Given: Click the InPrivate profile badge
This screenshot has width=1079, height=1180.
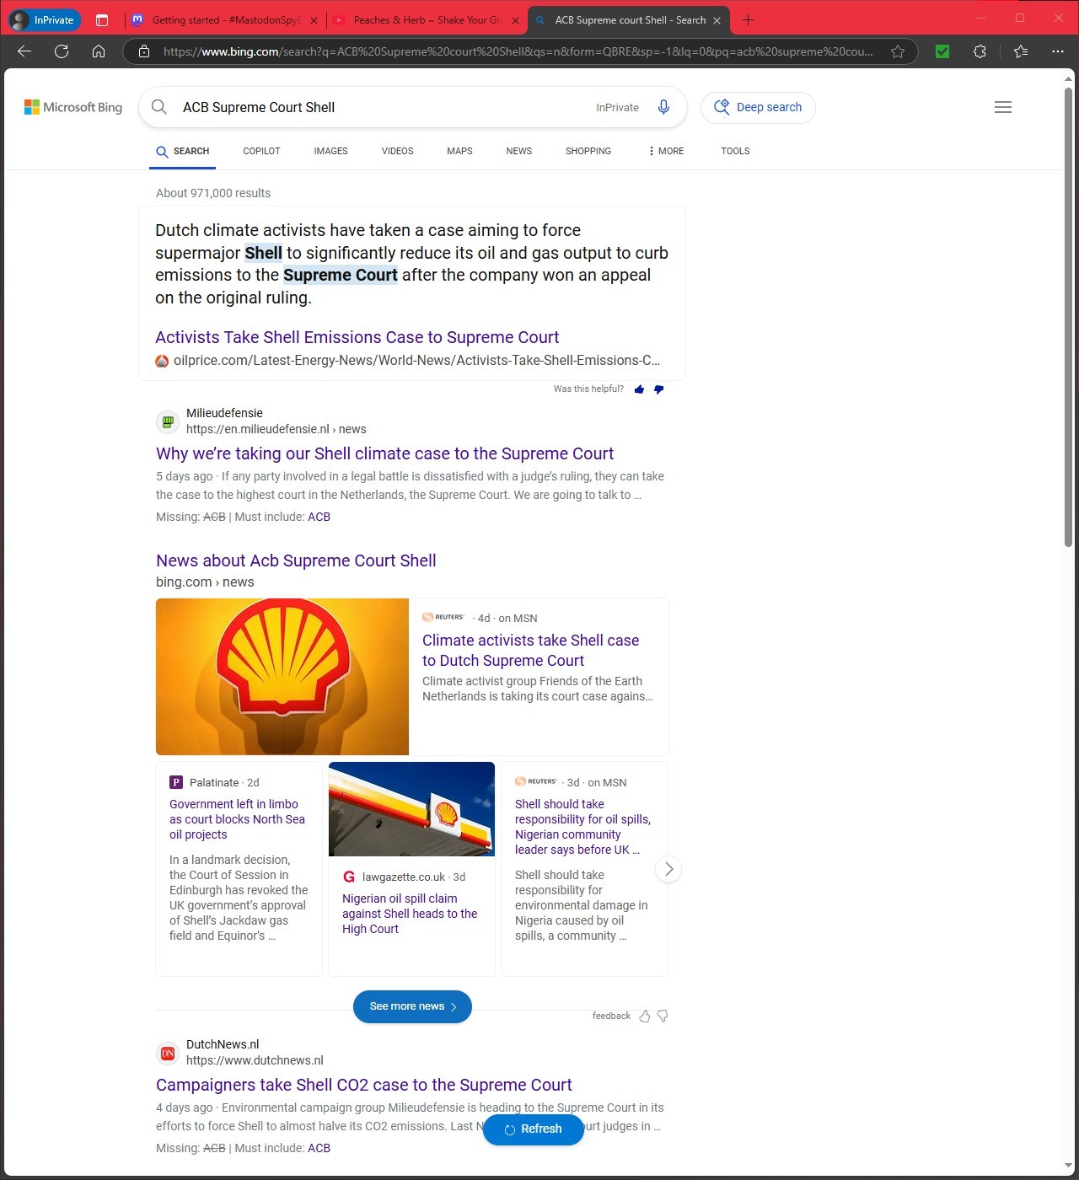Looking at the screenshot, I should [44, 19].
